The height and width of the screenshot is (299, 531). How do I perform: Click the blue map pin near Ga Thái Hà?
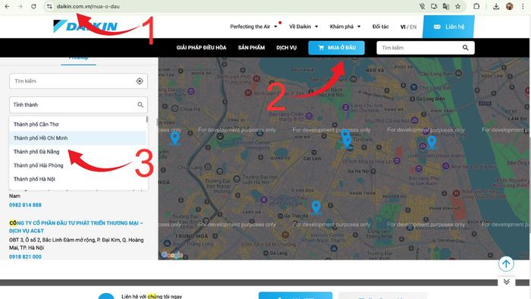(x=316, y=207)
